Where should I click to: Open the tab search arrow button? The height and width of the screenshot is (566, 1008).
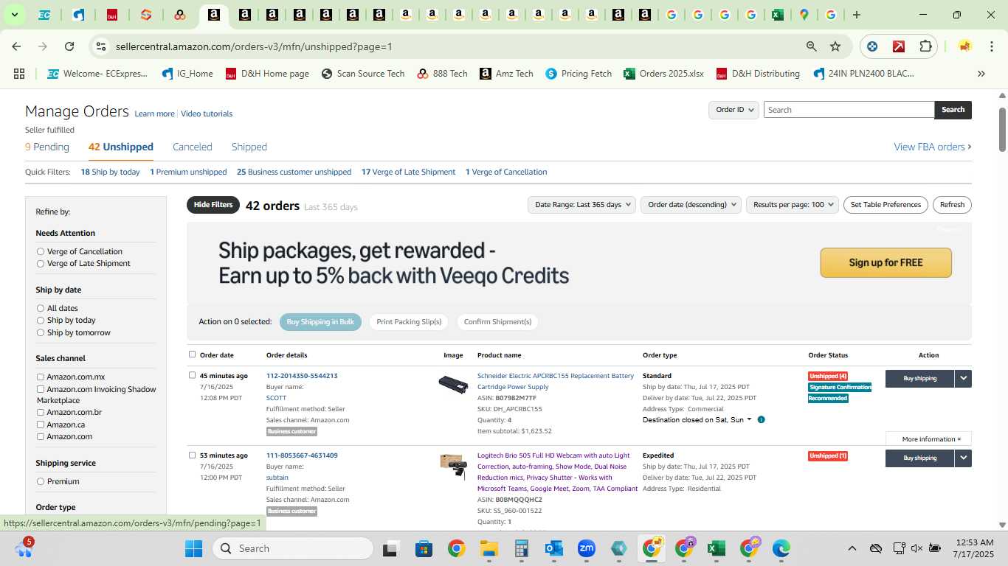[14, 15]
